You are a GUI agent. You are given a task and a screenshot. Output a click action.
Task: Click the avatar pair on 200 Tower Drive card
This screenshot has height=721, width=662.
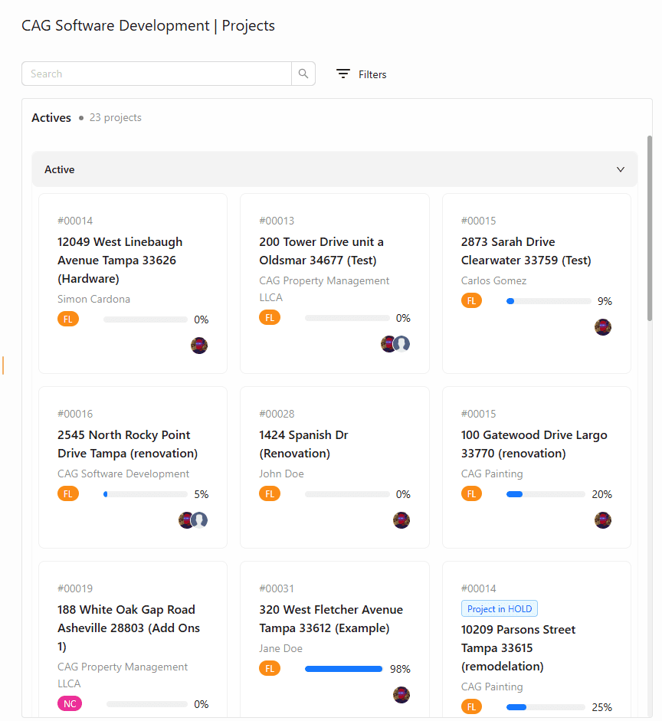coord(395,343)
